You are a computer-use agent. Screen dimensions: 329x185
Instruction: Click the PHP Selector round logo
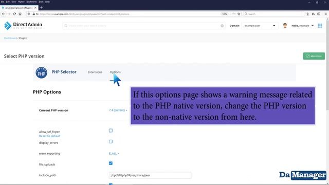[41, 72]
